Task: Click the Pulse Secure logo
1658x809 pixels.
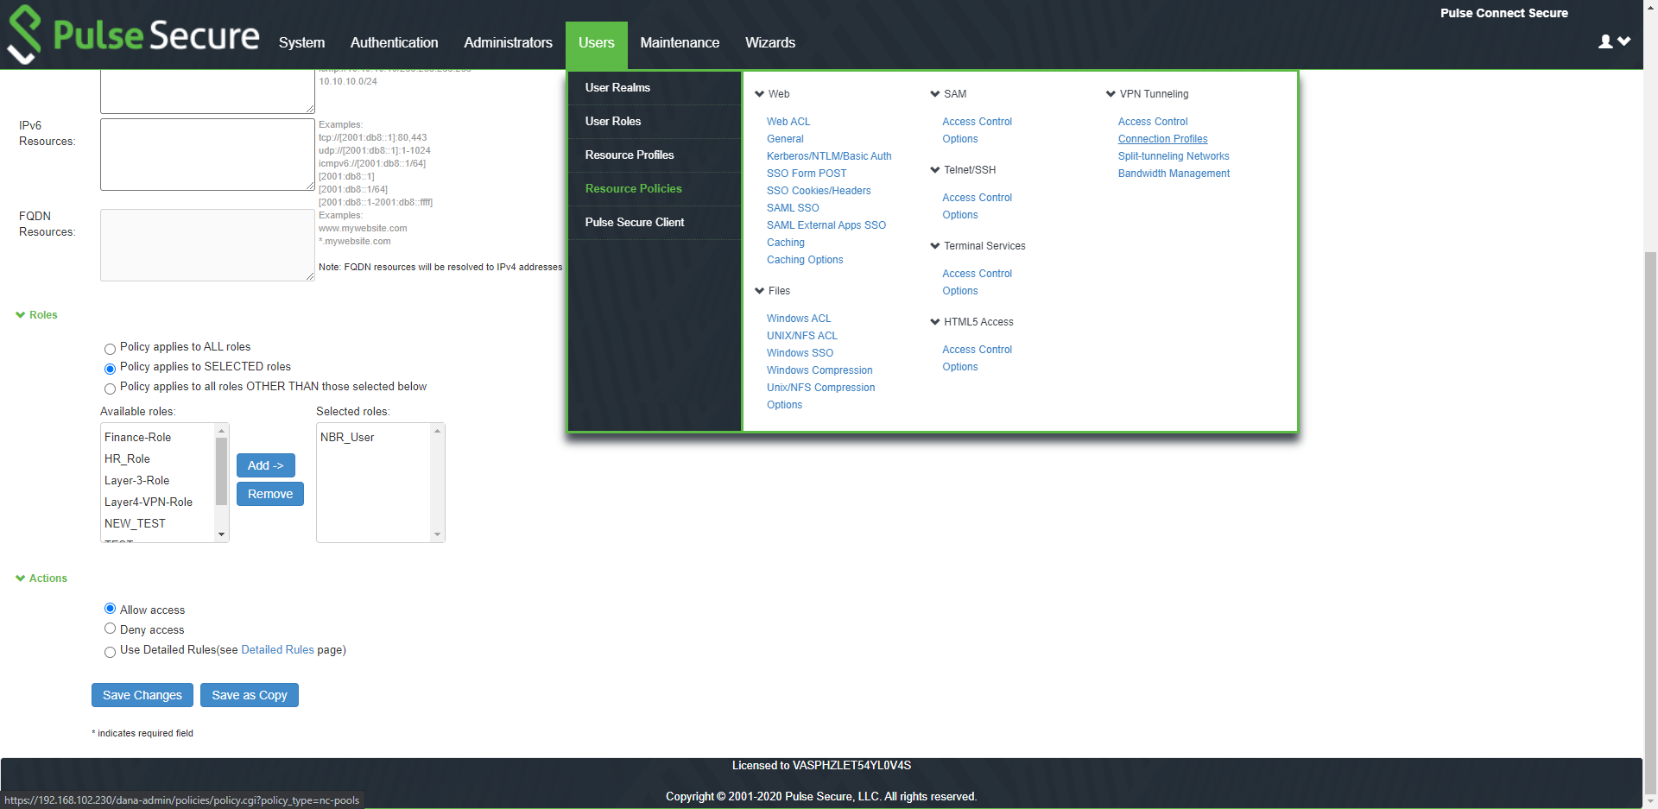Action: pyautogui.click(x=133, y=35)
